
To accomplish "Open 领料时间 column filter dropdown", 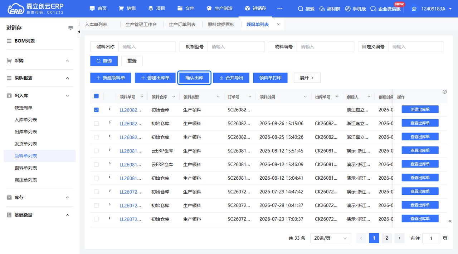I will pos(306,97).
